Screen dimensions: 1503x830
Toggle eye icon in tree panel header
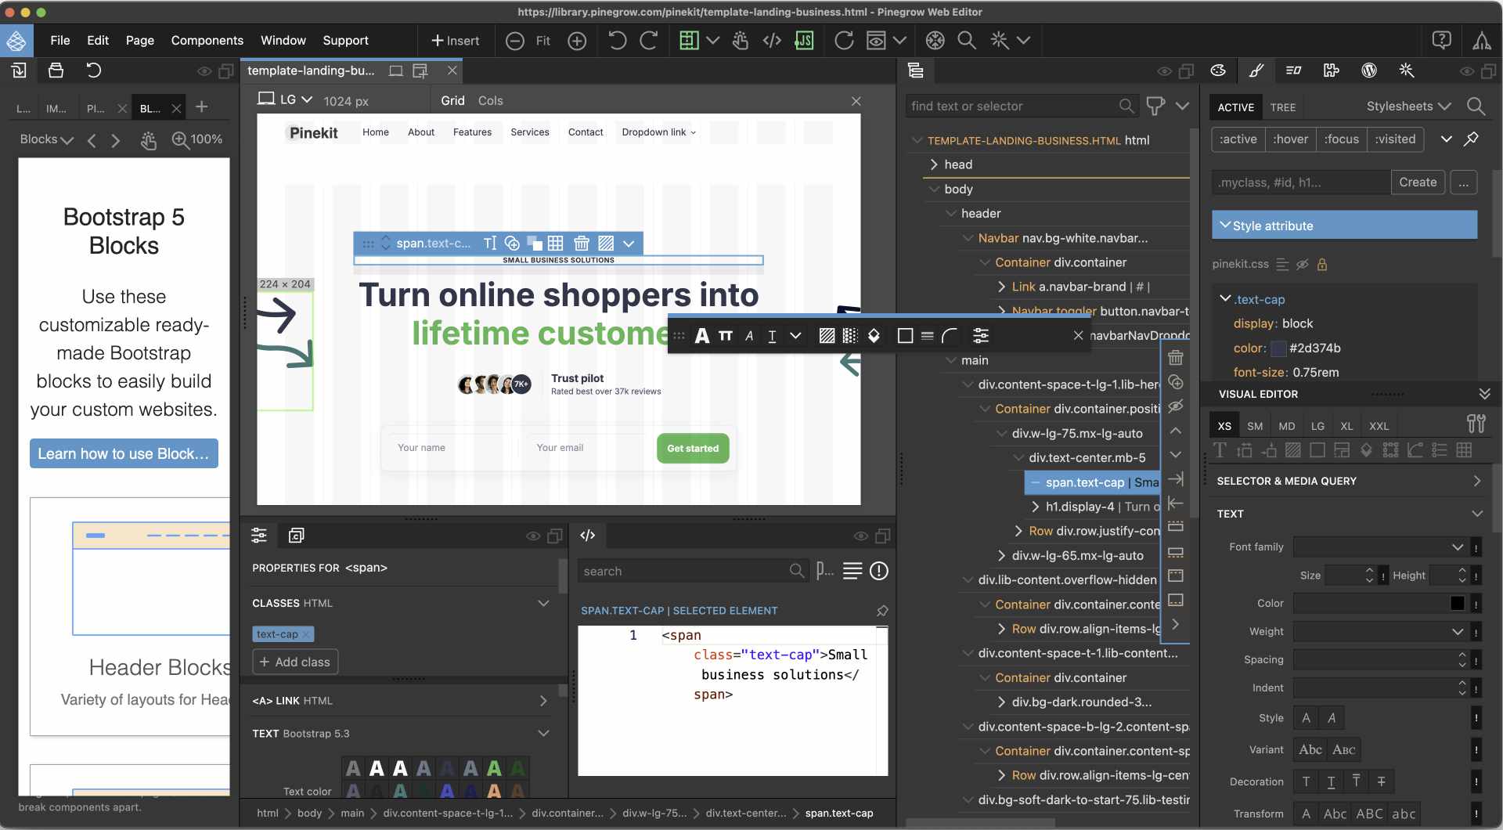1164,71
